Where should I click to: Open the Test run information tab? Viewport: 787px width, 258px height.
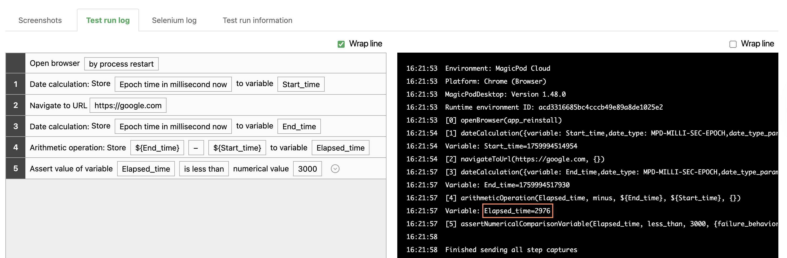257,20
